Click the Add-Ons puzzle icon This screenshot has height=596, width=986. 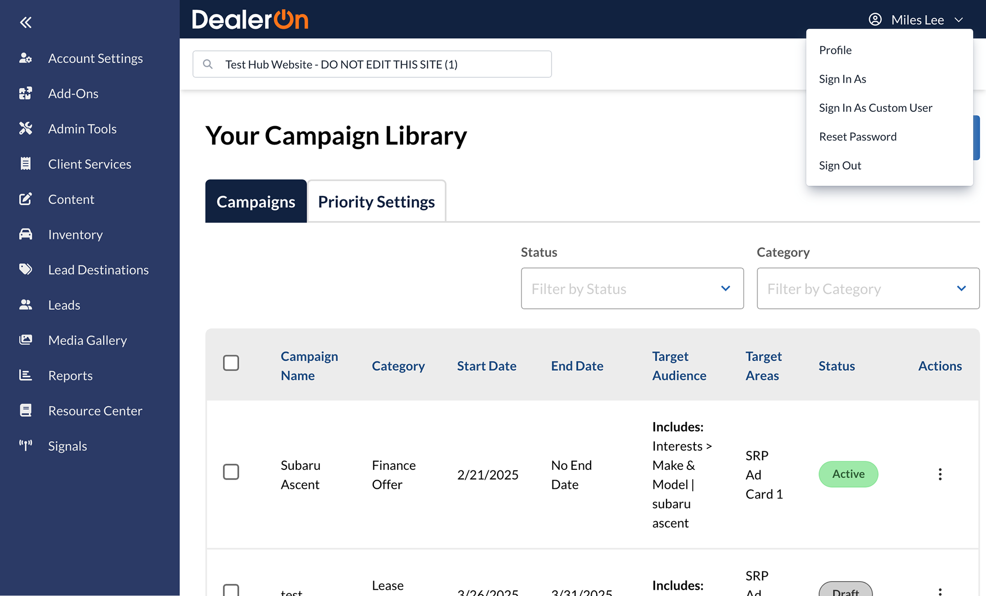point(26,93)
